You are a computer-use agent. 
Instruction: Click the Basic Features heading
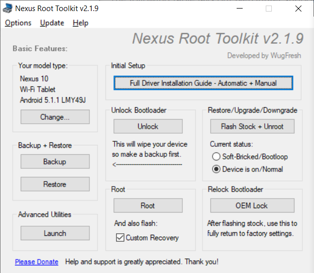(40, 48)
